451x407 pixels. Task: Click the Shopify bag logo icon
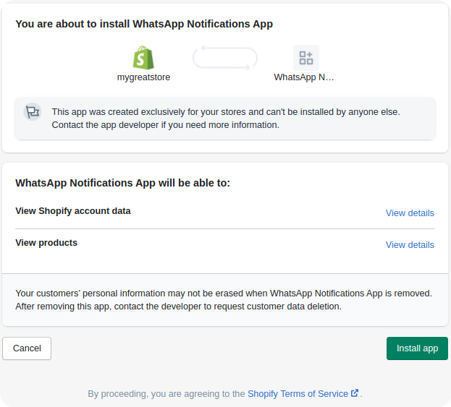(x=143, y=58)
